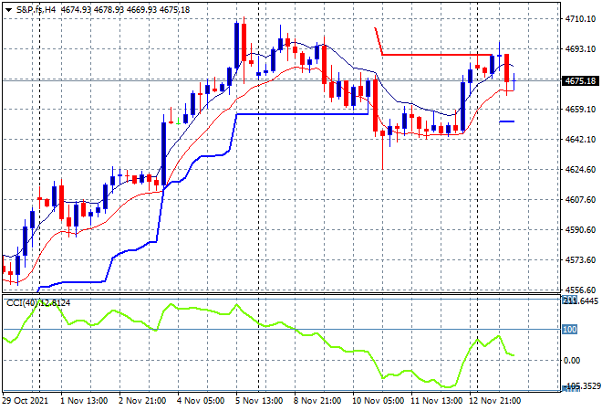
Task: Click the 4556.60 price axis label
Action: (x=580, y=290)
